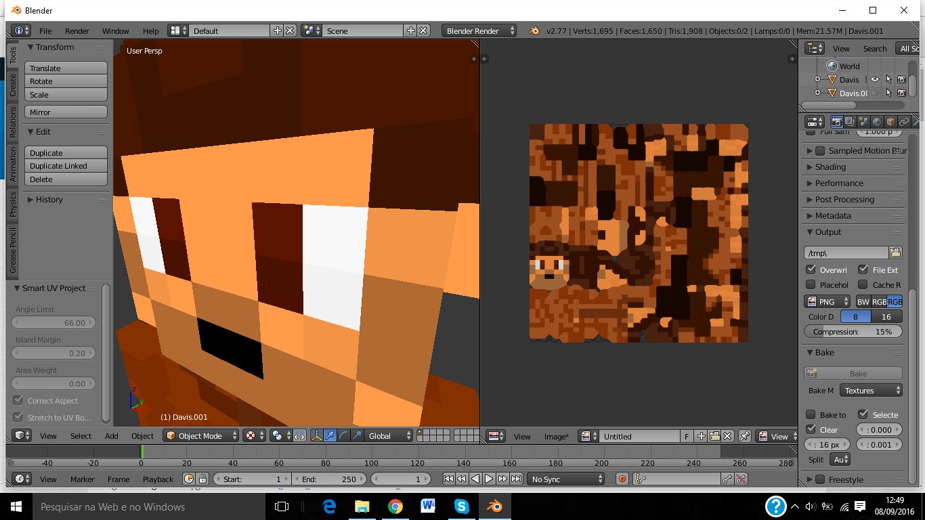Viewport: 925px width, 520px height.
Task: Toggle the pin image icon in UV editor
Action: coord(744,436)
